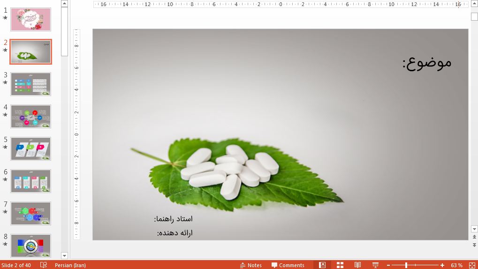Image resolution: width=478 pixels, height=269 pixels.
Task: Go to previous slide with double-arrow button
Action: click(x=474, y=237)
